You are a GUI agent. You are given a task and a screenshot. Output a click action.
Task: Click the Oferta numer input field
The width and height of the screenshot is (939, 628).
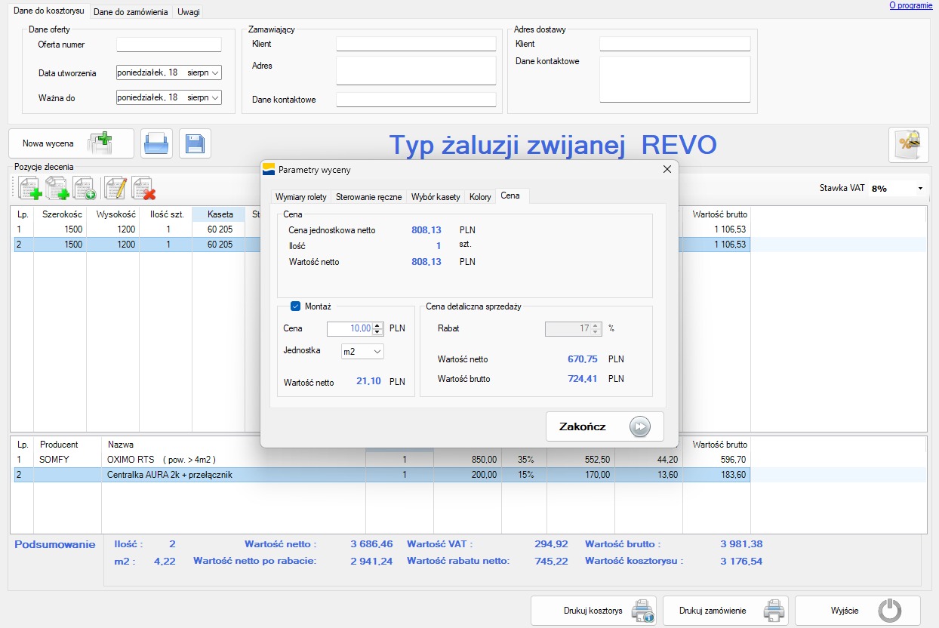pyautogui.click(x=168, y=45)
